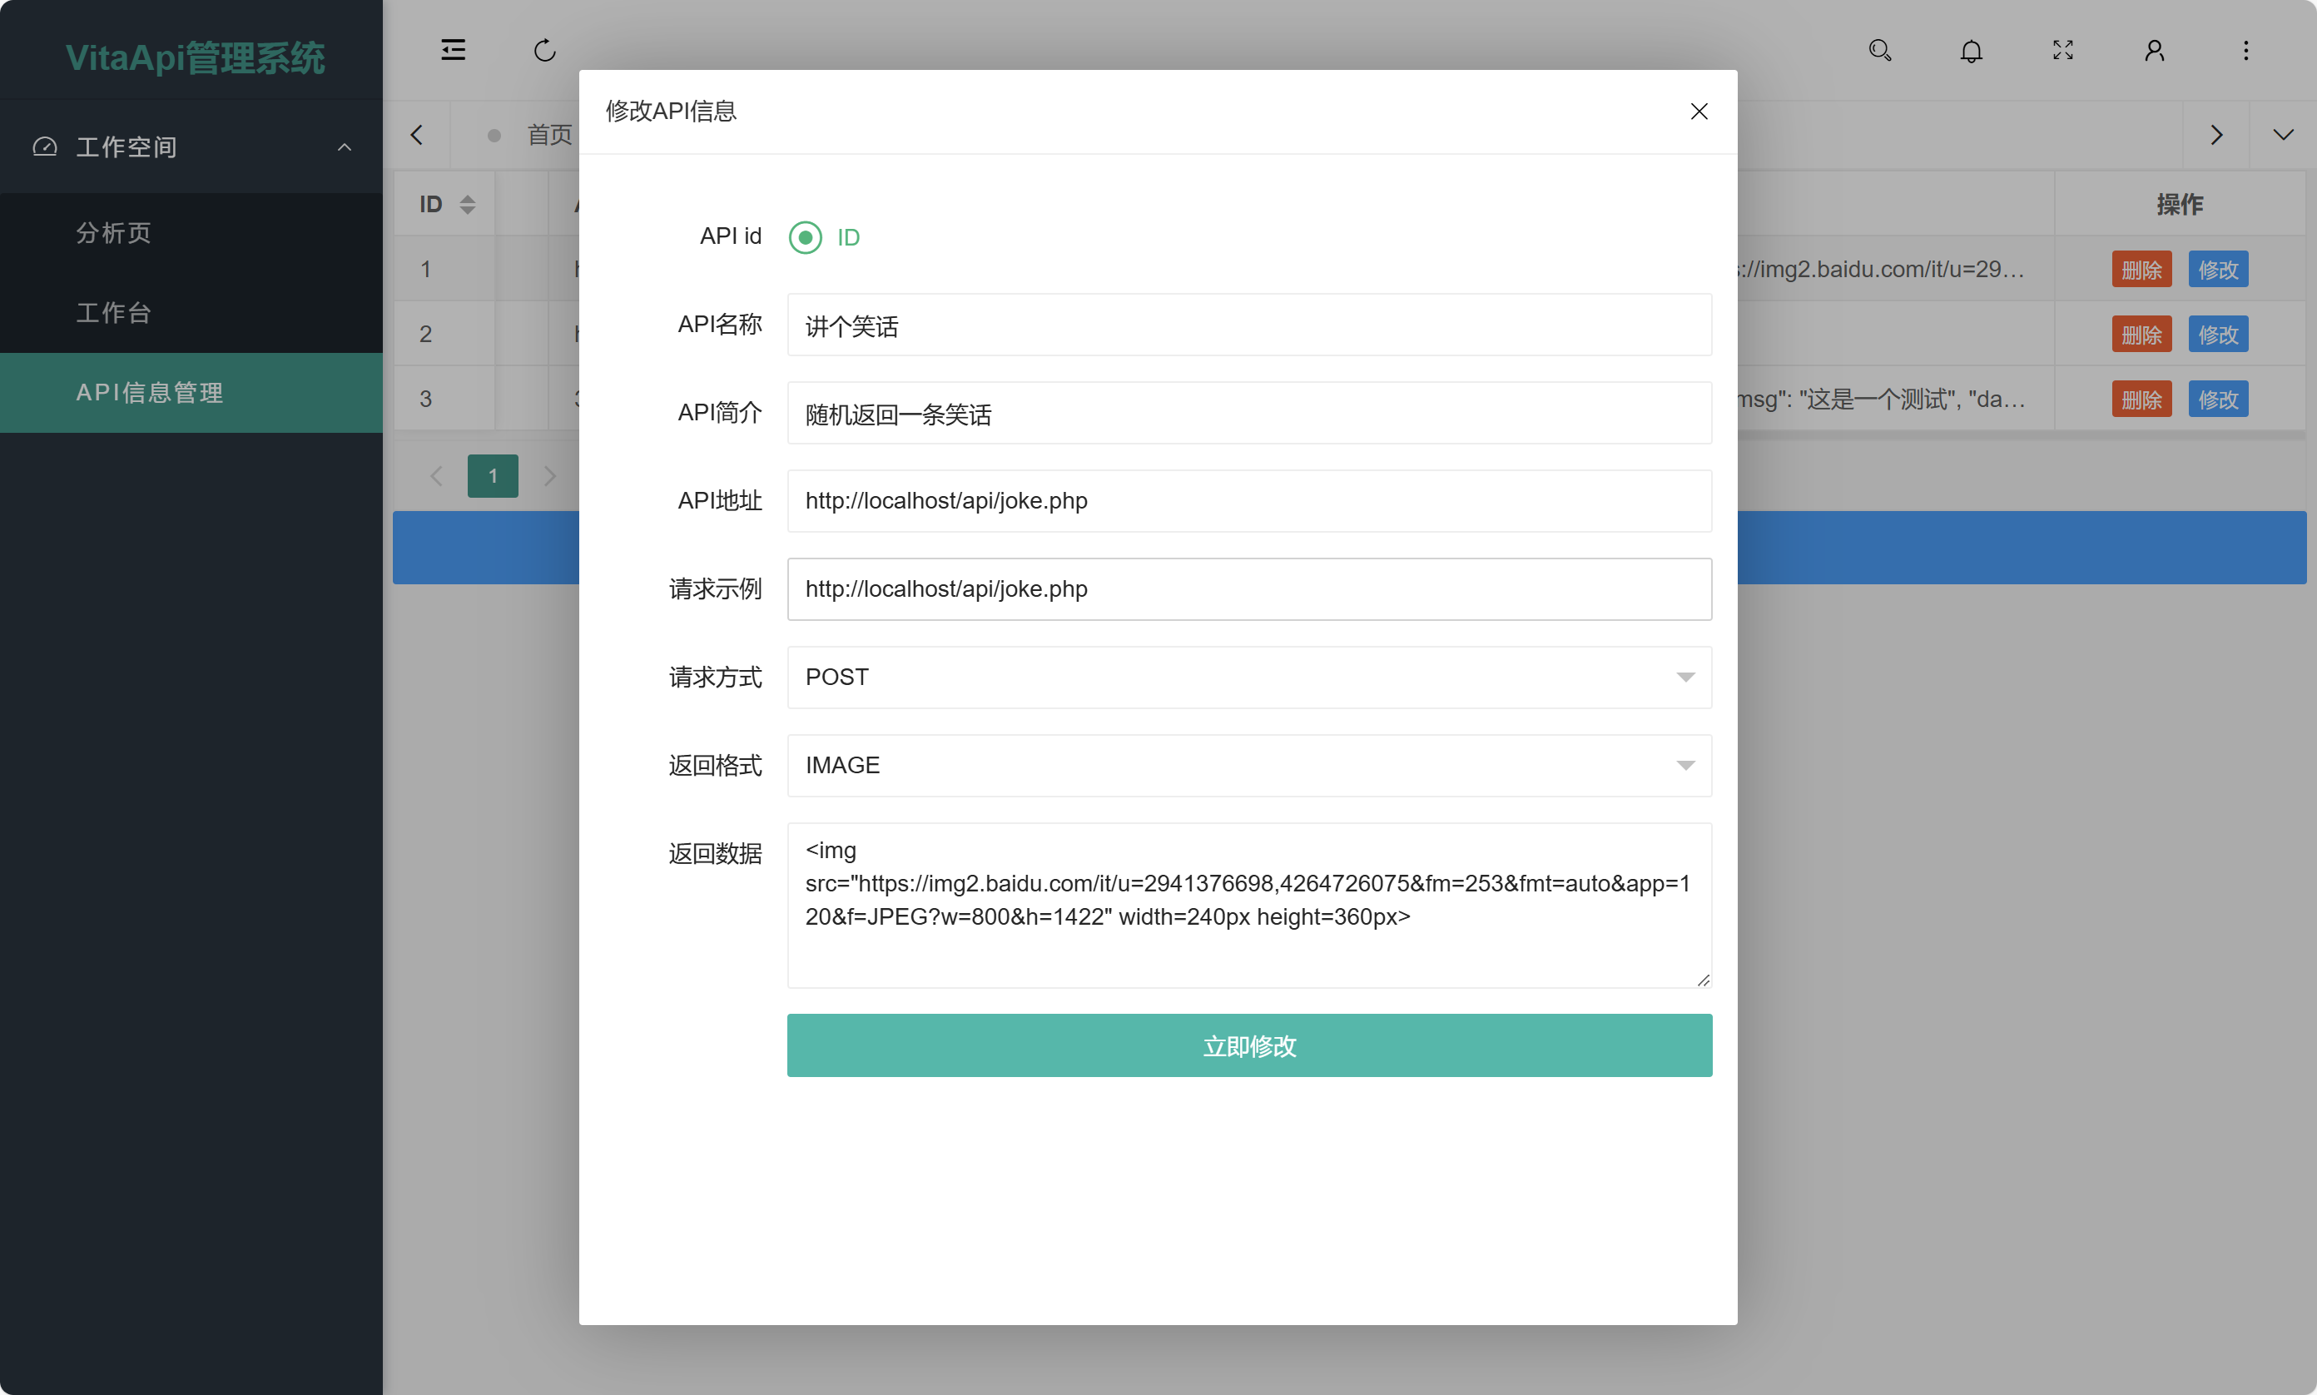This screenshot has height=1395, width=2317.
Task: Select the API信息管理 menu item
Action: coord(191,393)
